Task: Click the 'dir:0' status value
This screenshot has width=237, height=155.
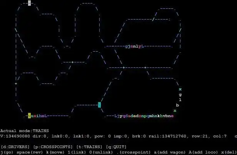Action: pyautogui.click(x=40, y=136)
